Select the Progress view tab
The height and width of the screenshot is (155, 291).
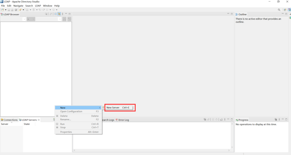(242, 120)
